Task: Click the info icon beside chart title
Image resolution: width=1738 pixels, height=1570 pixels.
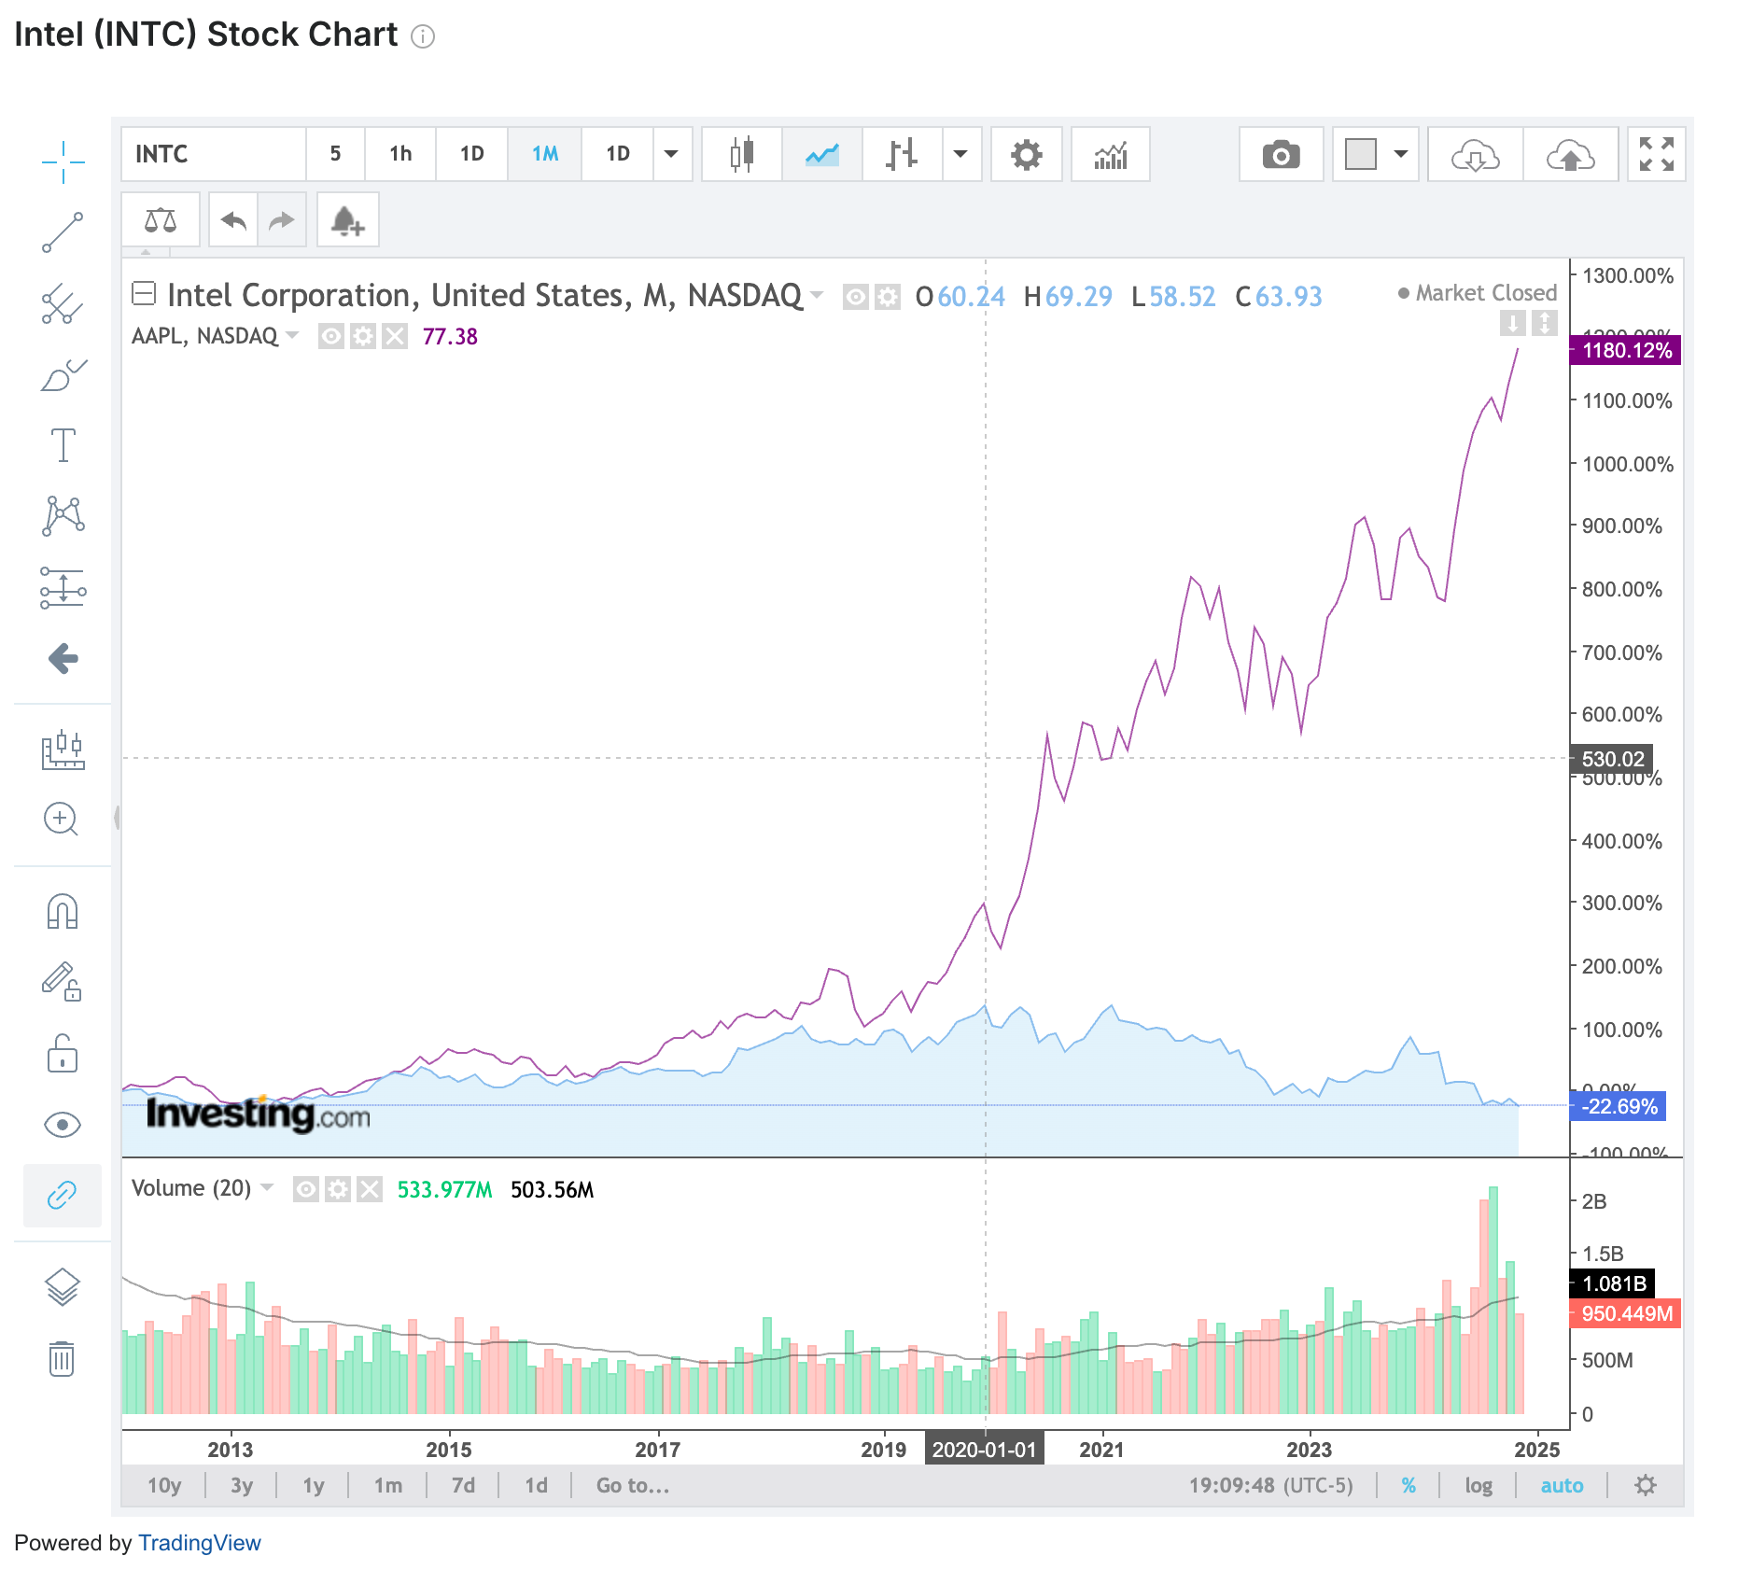Action: pos(423,36)
